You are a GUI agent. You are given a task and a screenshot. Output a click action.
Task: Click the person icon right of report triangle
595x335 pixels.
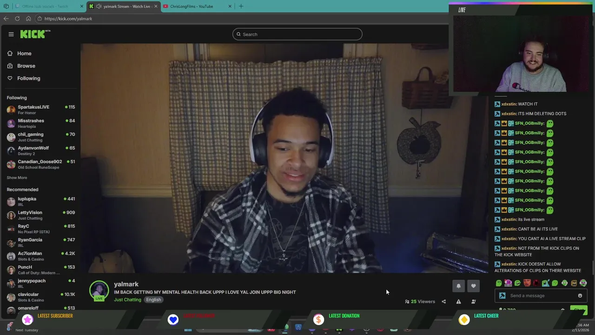coord(473,301)
